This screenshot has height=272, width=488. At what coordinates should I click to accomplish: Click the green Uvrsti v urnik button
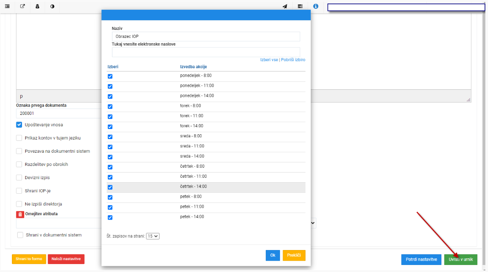click(461, 260)
